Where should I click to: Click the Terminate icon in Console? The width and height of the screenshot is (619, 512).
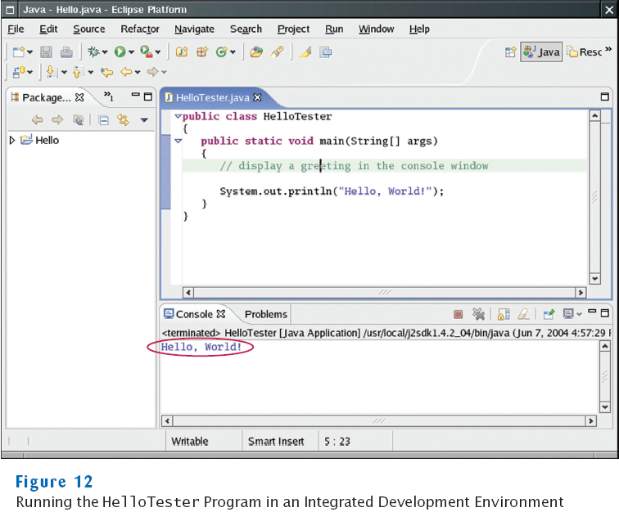[x=459, y=314]
